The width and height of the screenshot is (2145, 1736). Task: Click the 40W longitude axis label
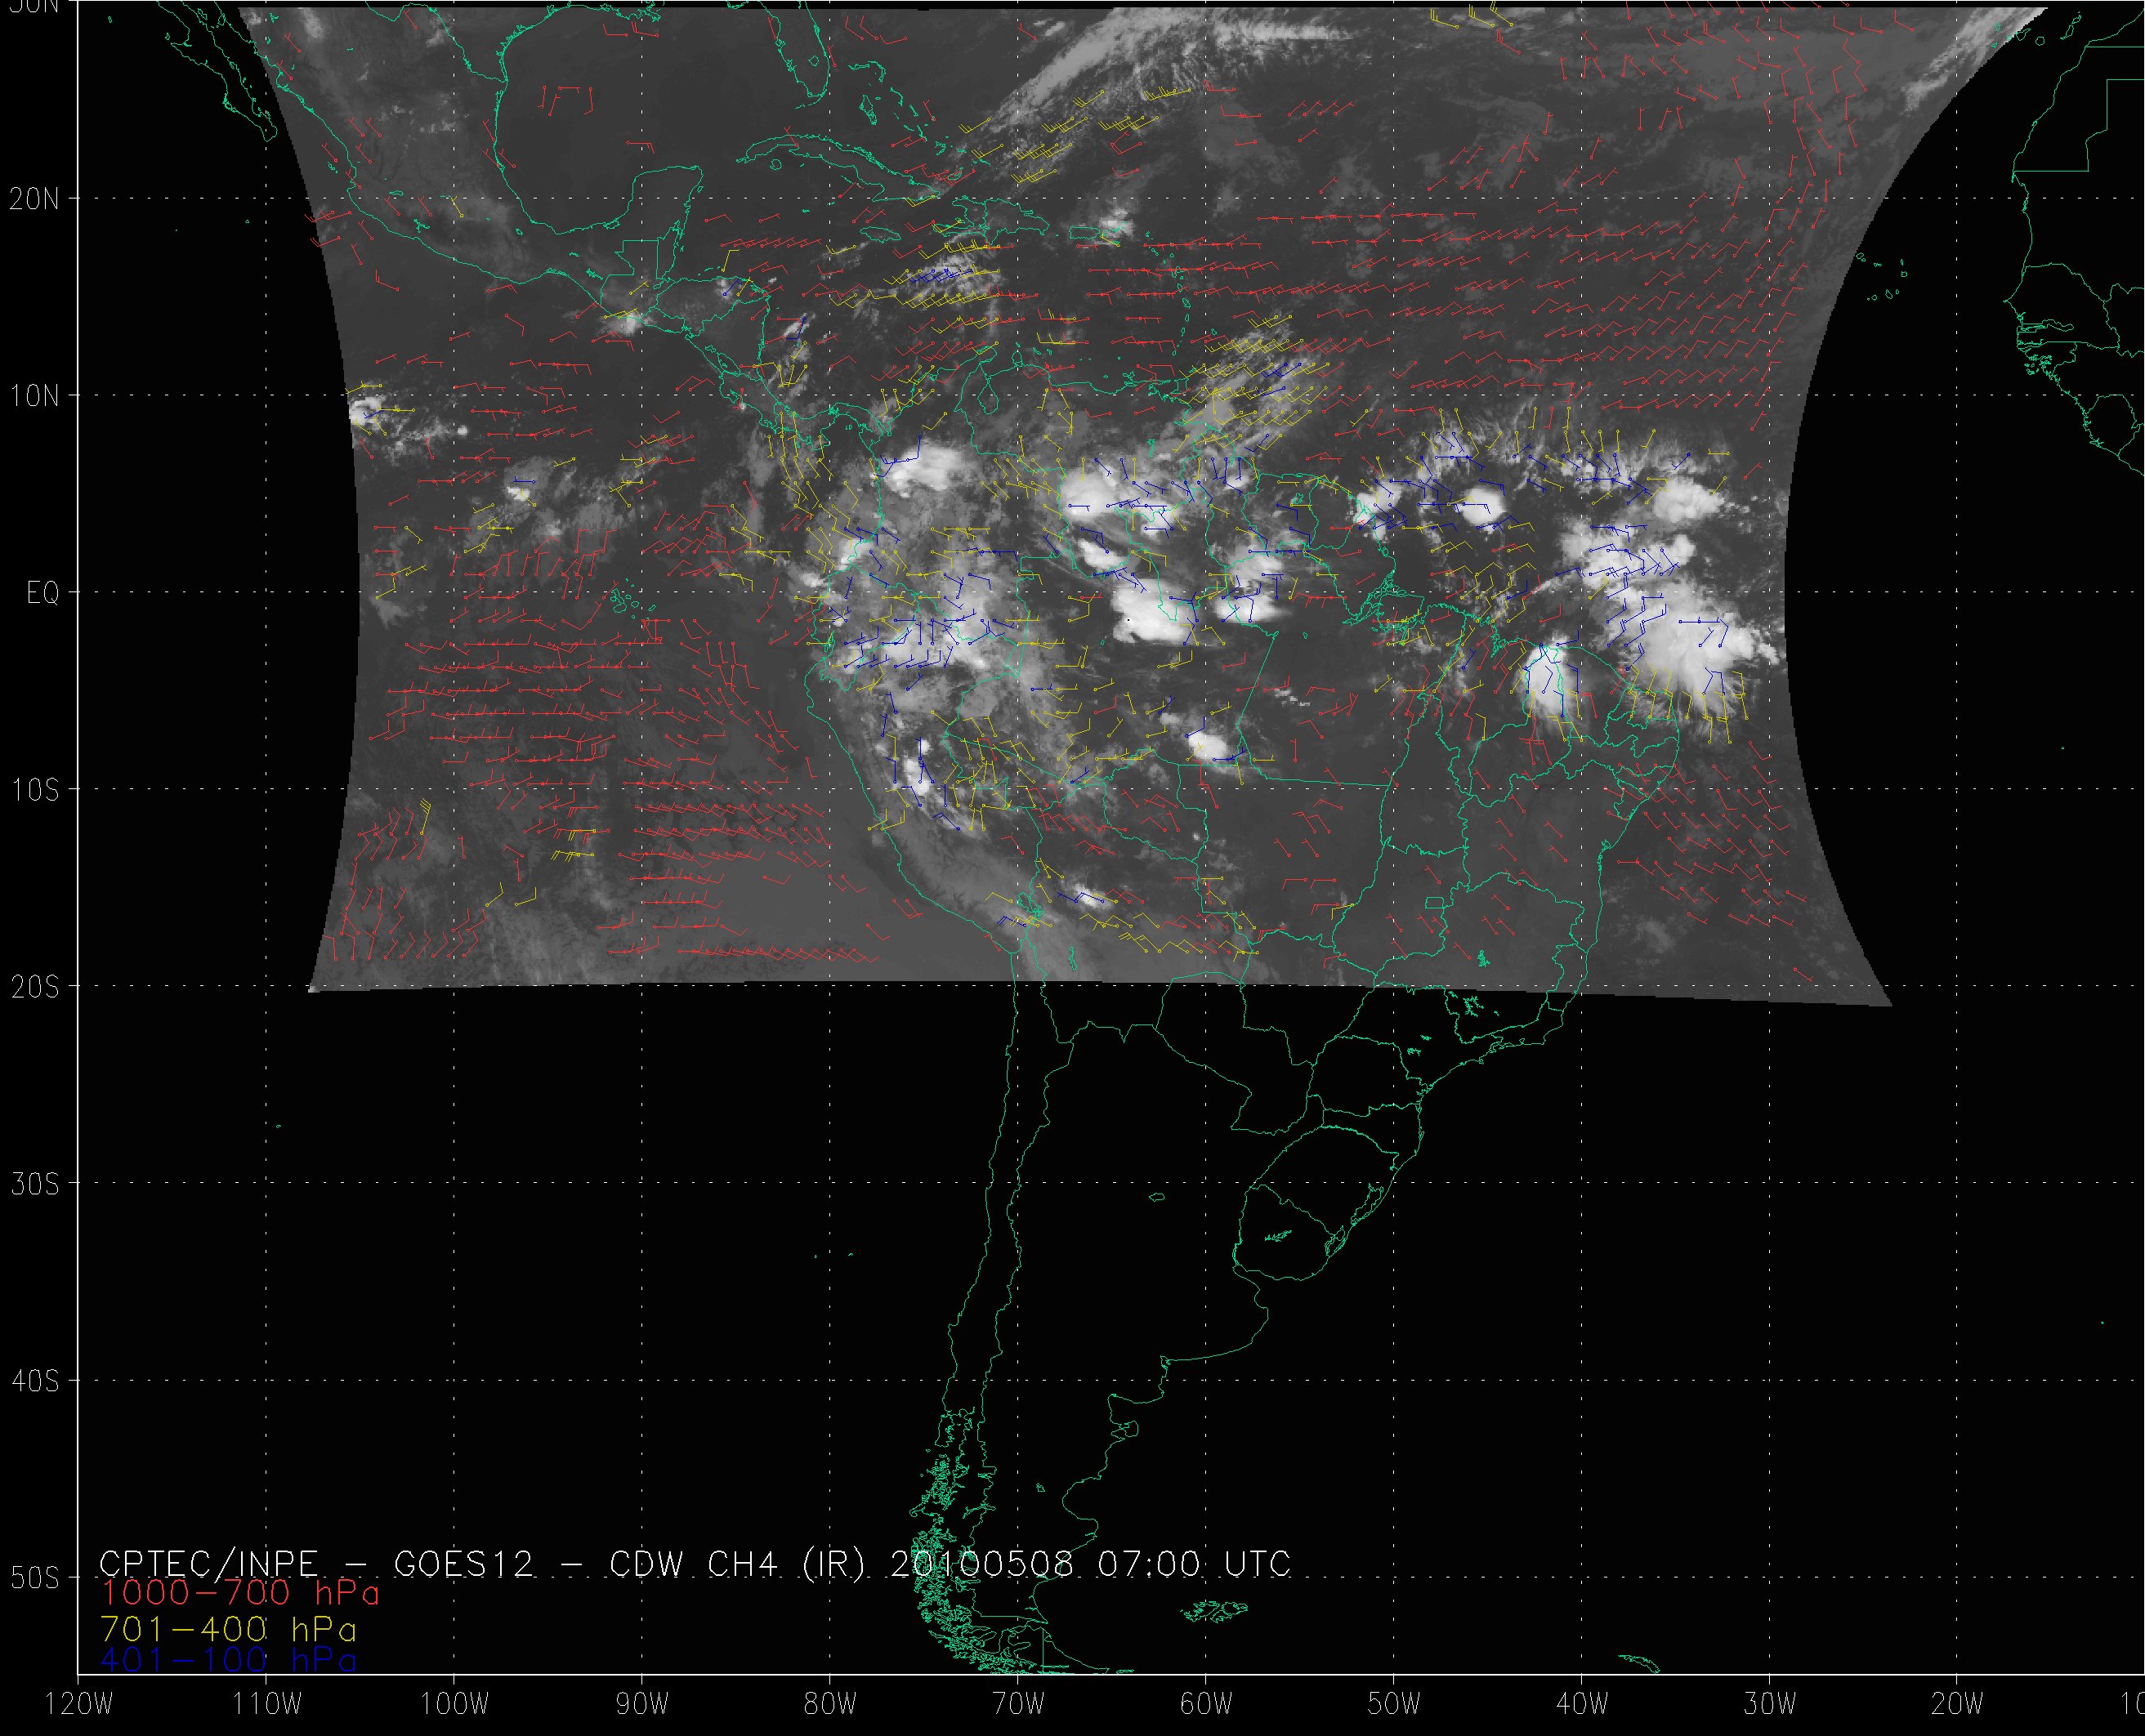point(1581,1705)
